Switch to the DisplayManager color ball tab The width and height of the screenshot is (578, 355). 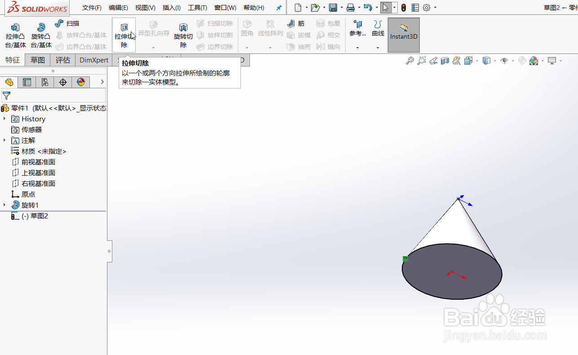(81, 82)
